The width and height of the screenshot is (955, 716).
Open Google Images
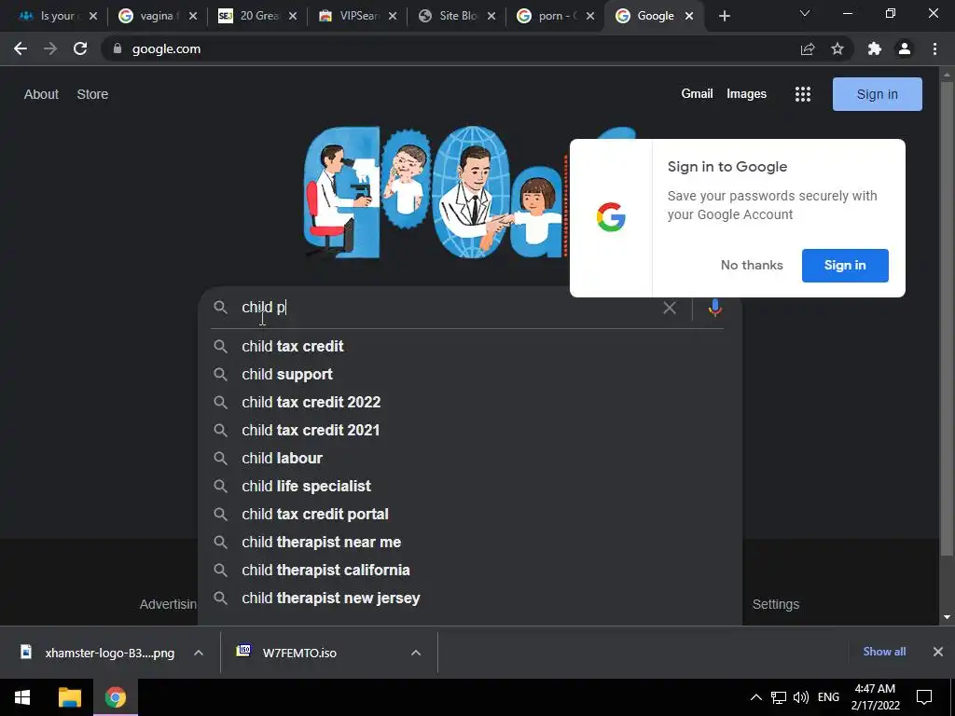click(746, 94)
